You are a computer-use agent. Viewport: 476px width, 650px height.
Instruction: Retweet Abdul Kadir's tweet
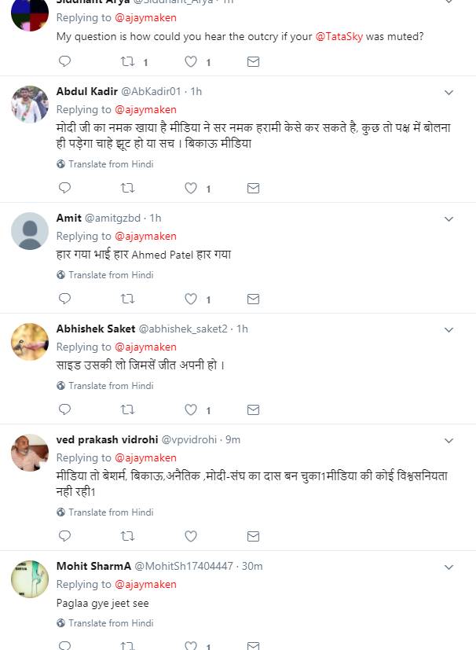[x=127, y=188]
